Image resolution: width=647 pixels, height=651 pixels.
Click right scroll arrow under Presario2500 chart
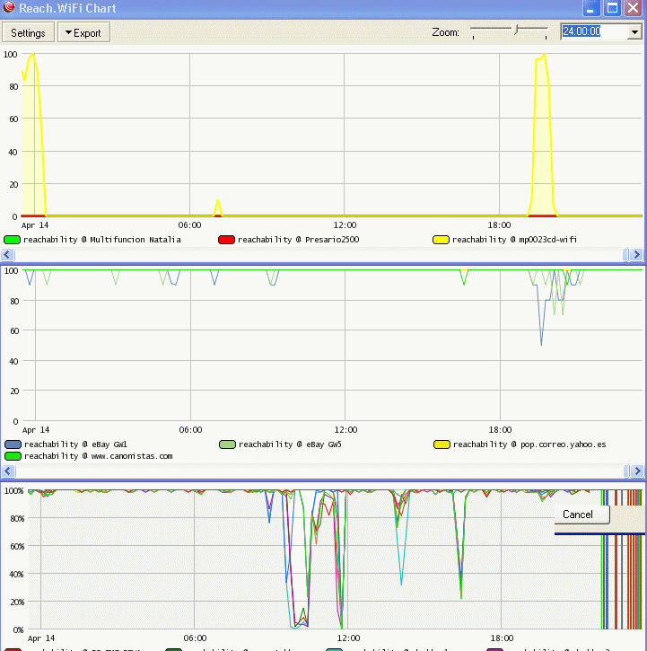636,254
